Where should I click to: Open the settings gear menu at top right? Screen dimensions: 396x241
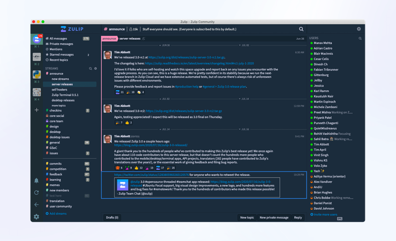[x=359, y=29]
